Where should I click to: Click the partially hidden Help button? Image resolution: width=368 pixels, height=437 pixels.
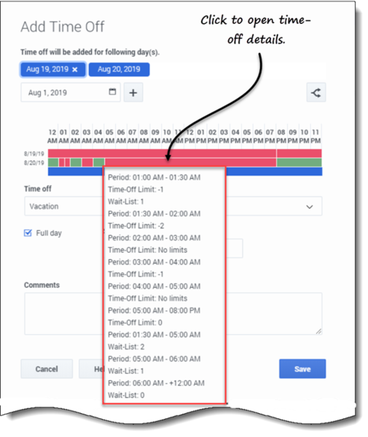(91, 369)
